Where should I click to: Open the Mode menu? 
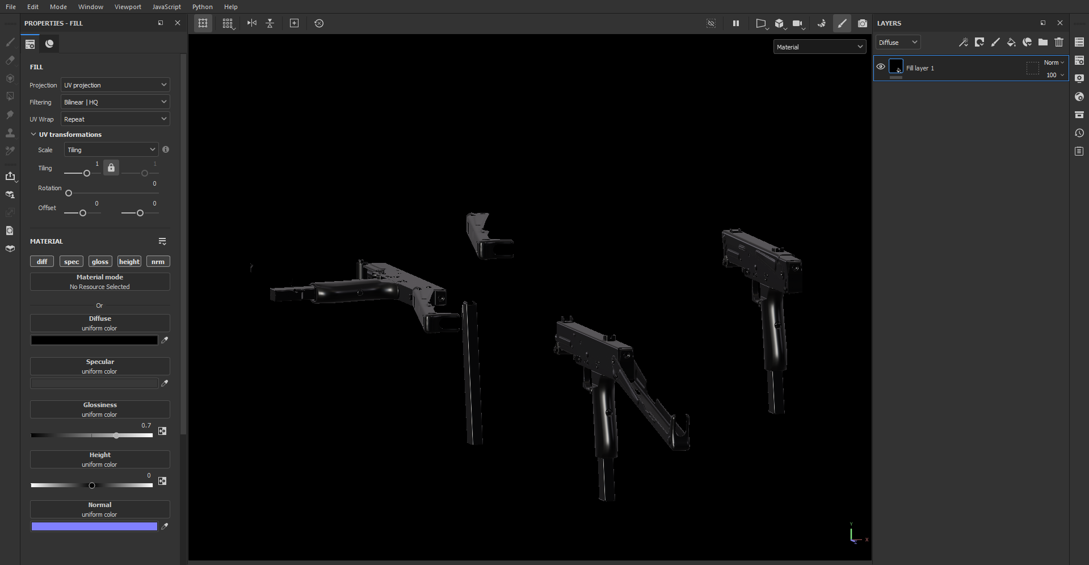click(x=58, y=7)
